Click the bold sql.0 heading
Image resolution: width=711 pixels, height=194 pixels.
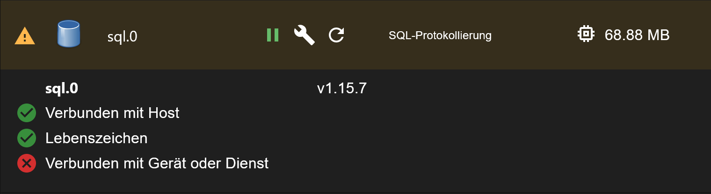click(x=61, y=89)
